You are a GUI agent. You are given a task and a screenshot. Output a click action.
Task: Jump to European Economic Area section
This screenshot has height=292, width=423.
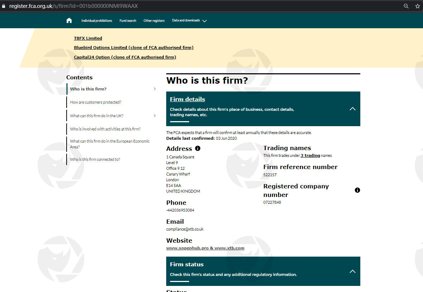(110, 144)
